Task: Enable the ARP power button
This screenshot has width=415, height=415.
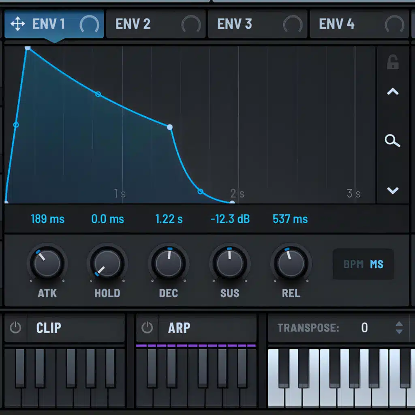Action: coord(147,327)
